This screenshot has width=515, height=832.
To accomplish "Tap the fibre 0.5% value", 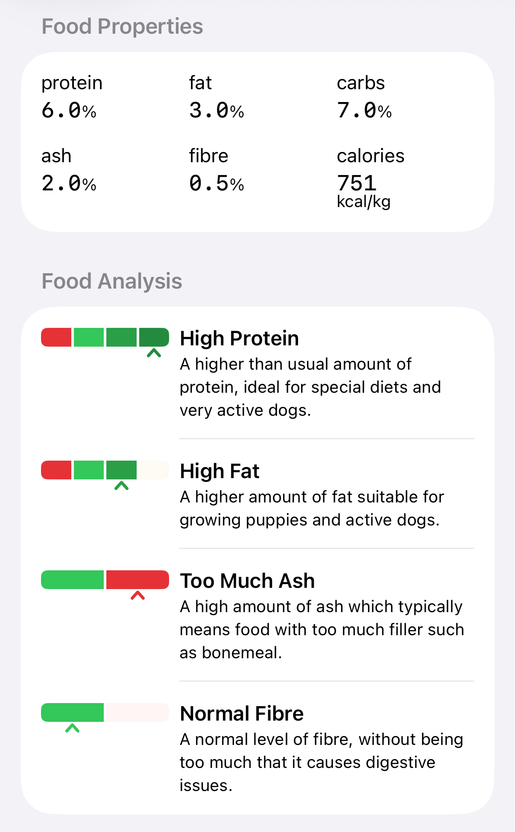I will pos(217,184).
